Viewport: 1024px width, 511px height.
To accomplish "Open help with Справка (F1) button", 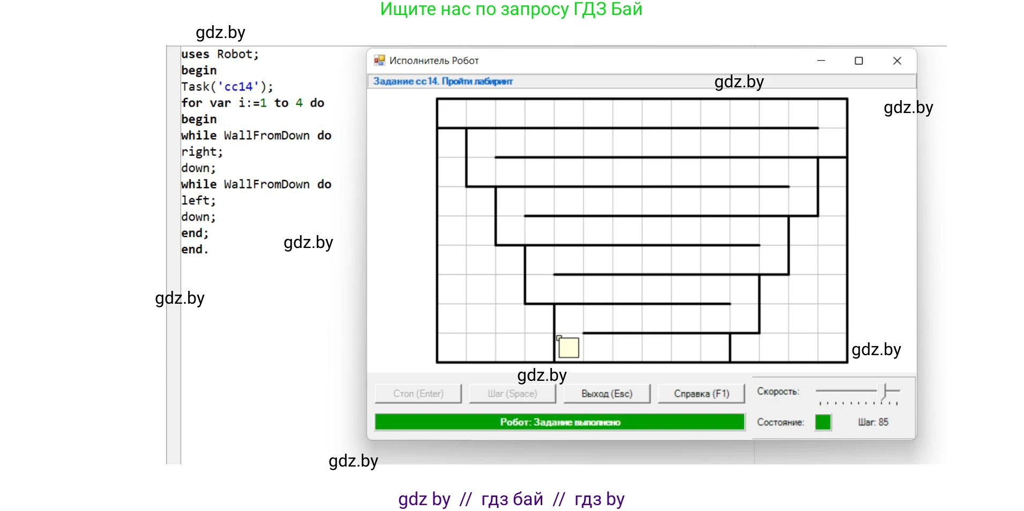I will (701, 394).
